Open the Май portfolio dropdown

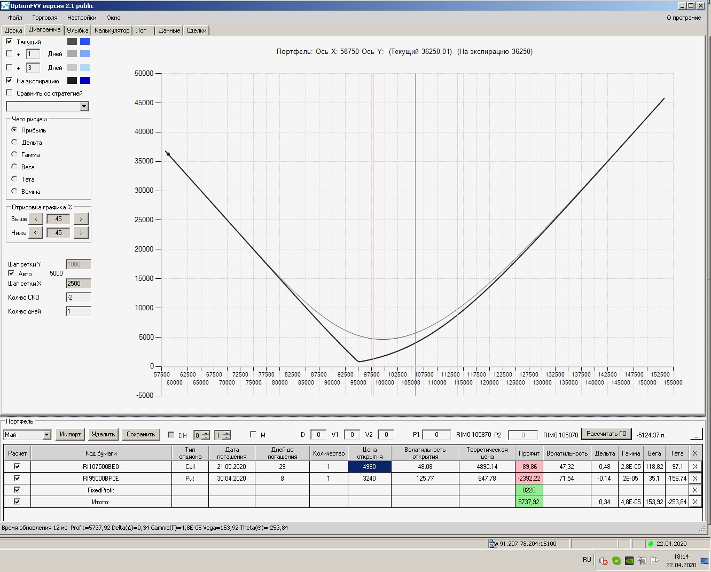click(46, 435)
